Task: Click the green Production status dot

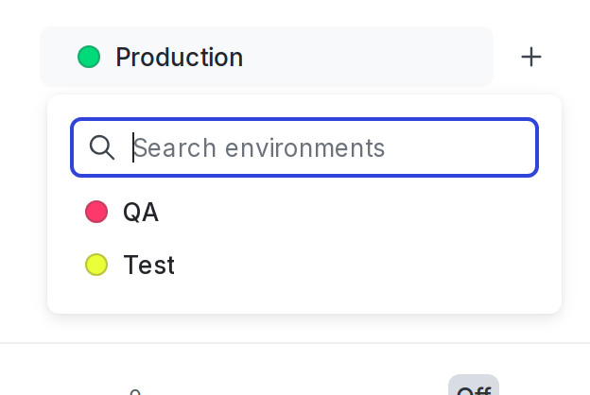Action: point(89,58)
